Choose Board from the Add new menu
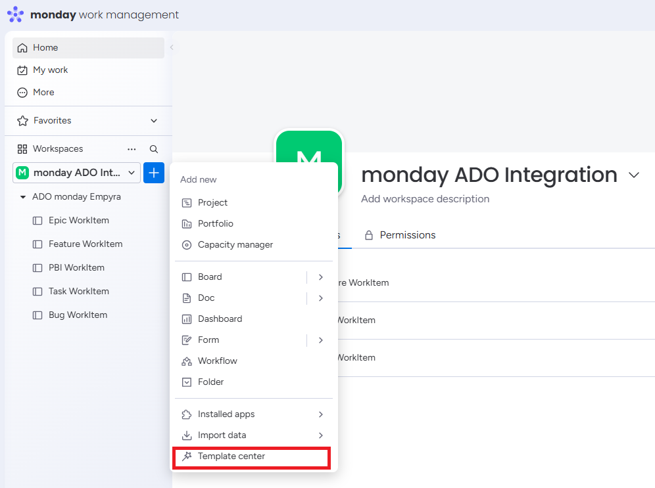 [x=240, y=277]
